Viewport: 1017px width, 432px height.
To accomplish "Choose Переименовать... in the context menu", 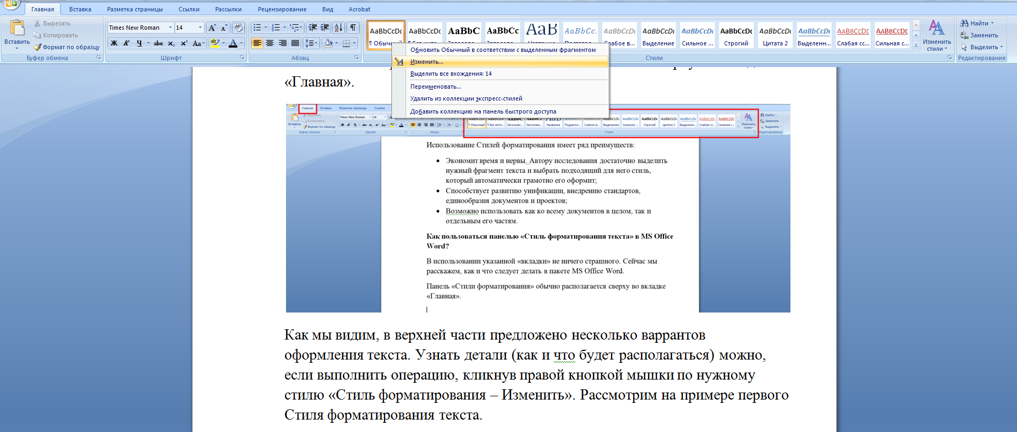I will click(x=500, y=87).
